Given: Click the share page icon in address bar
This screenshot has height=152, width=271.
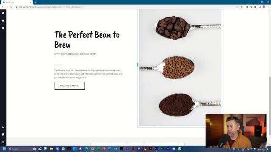Looking at the screenshot, I should 237,7.
